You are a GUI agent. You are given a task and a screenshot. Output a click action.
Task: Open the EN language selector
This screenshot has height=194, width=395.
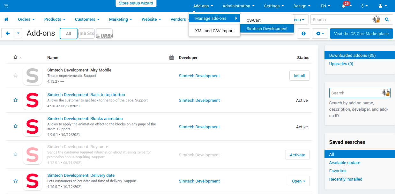point(325,6)
